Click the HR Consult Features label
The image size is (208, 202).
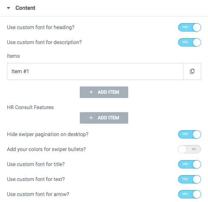(x=30, y=107)
